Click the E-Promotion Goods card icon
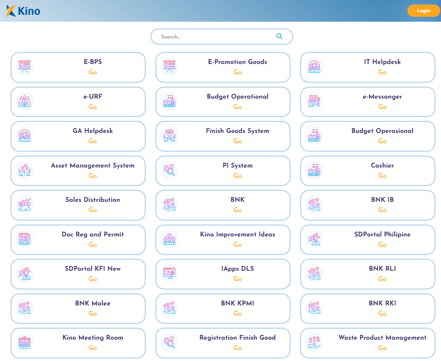This screenshot has height=361, width=441. (169, 67)
